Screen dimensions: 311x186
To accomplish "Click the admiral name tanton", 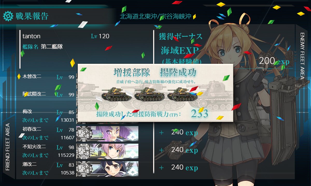I will point(31,36).
